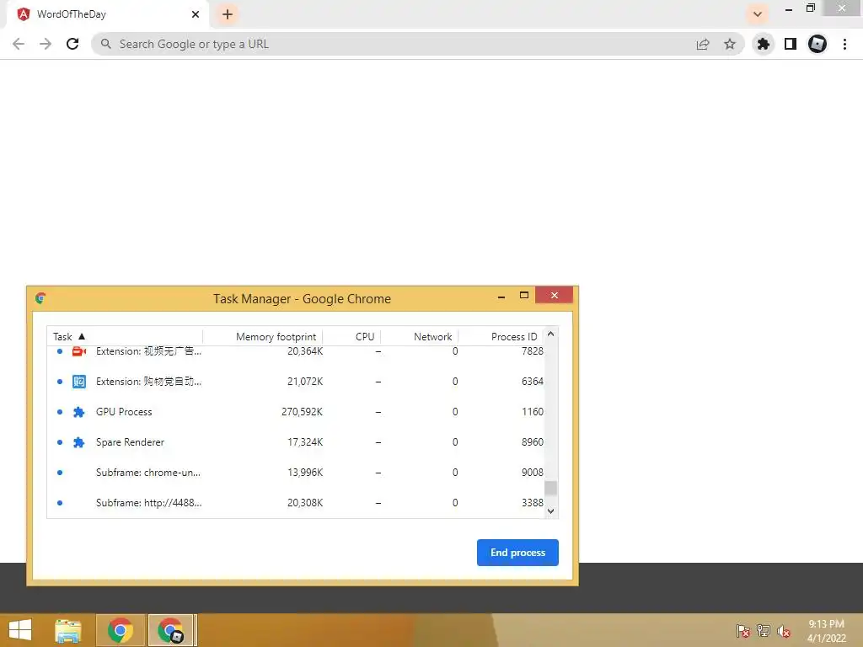Select the WordOfTheDay tab
This screenshot has height=647, width=863.
point(108,14)
